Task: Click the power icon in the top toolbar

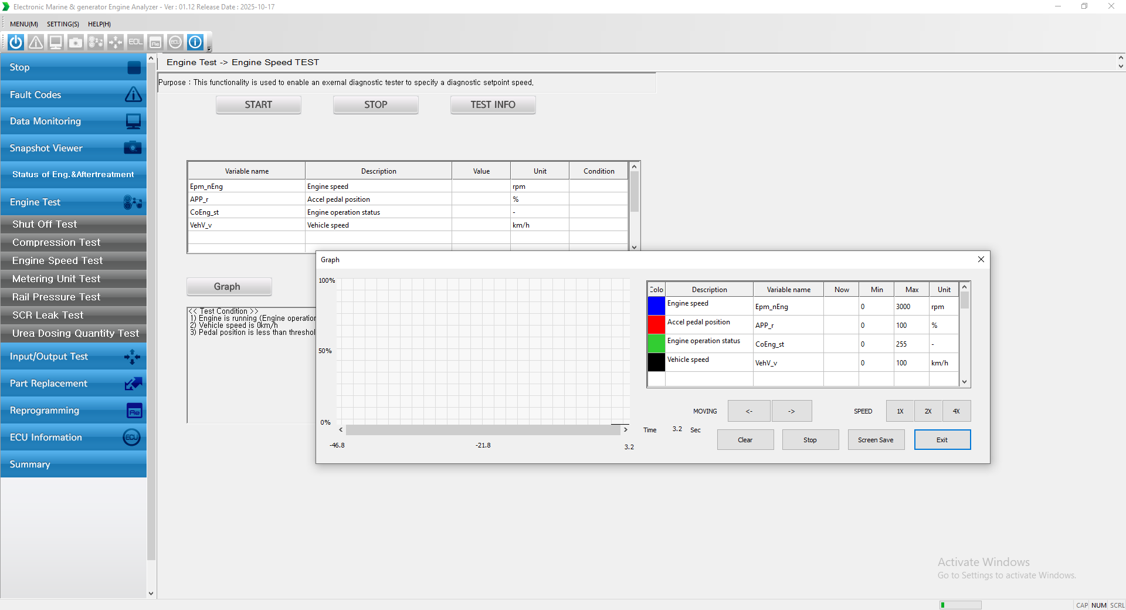Action: 16,42
